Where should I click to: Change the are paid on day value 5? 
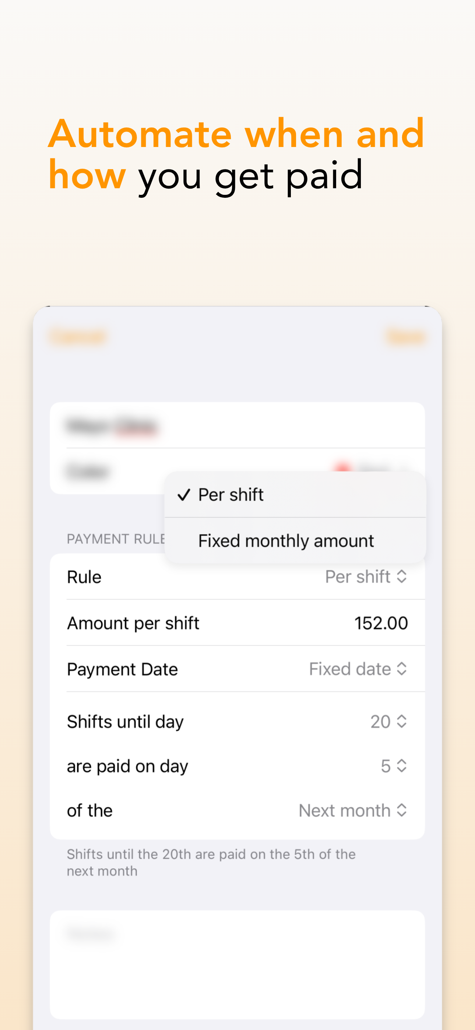393,766
